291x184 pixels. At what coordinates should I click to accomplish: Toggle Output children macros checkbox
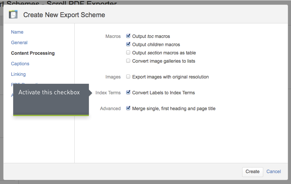[x=128, y=44]
